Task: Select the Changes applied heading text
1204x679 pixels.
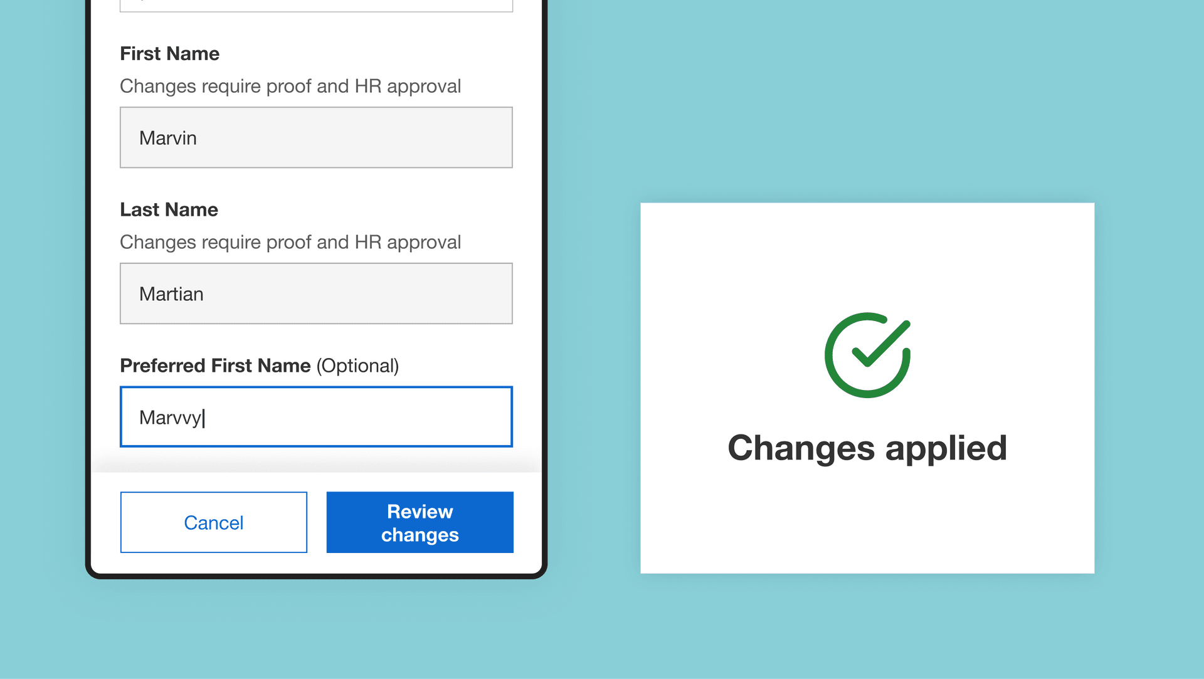Action: [867, 448]
